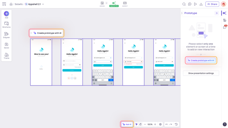
Task: Open layers panel icon in right rail
Action: coord(225,20)
